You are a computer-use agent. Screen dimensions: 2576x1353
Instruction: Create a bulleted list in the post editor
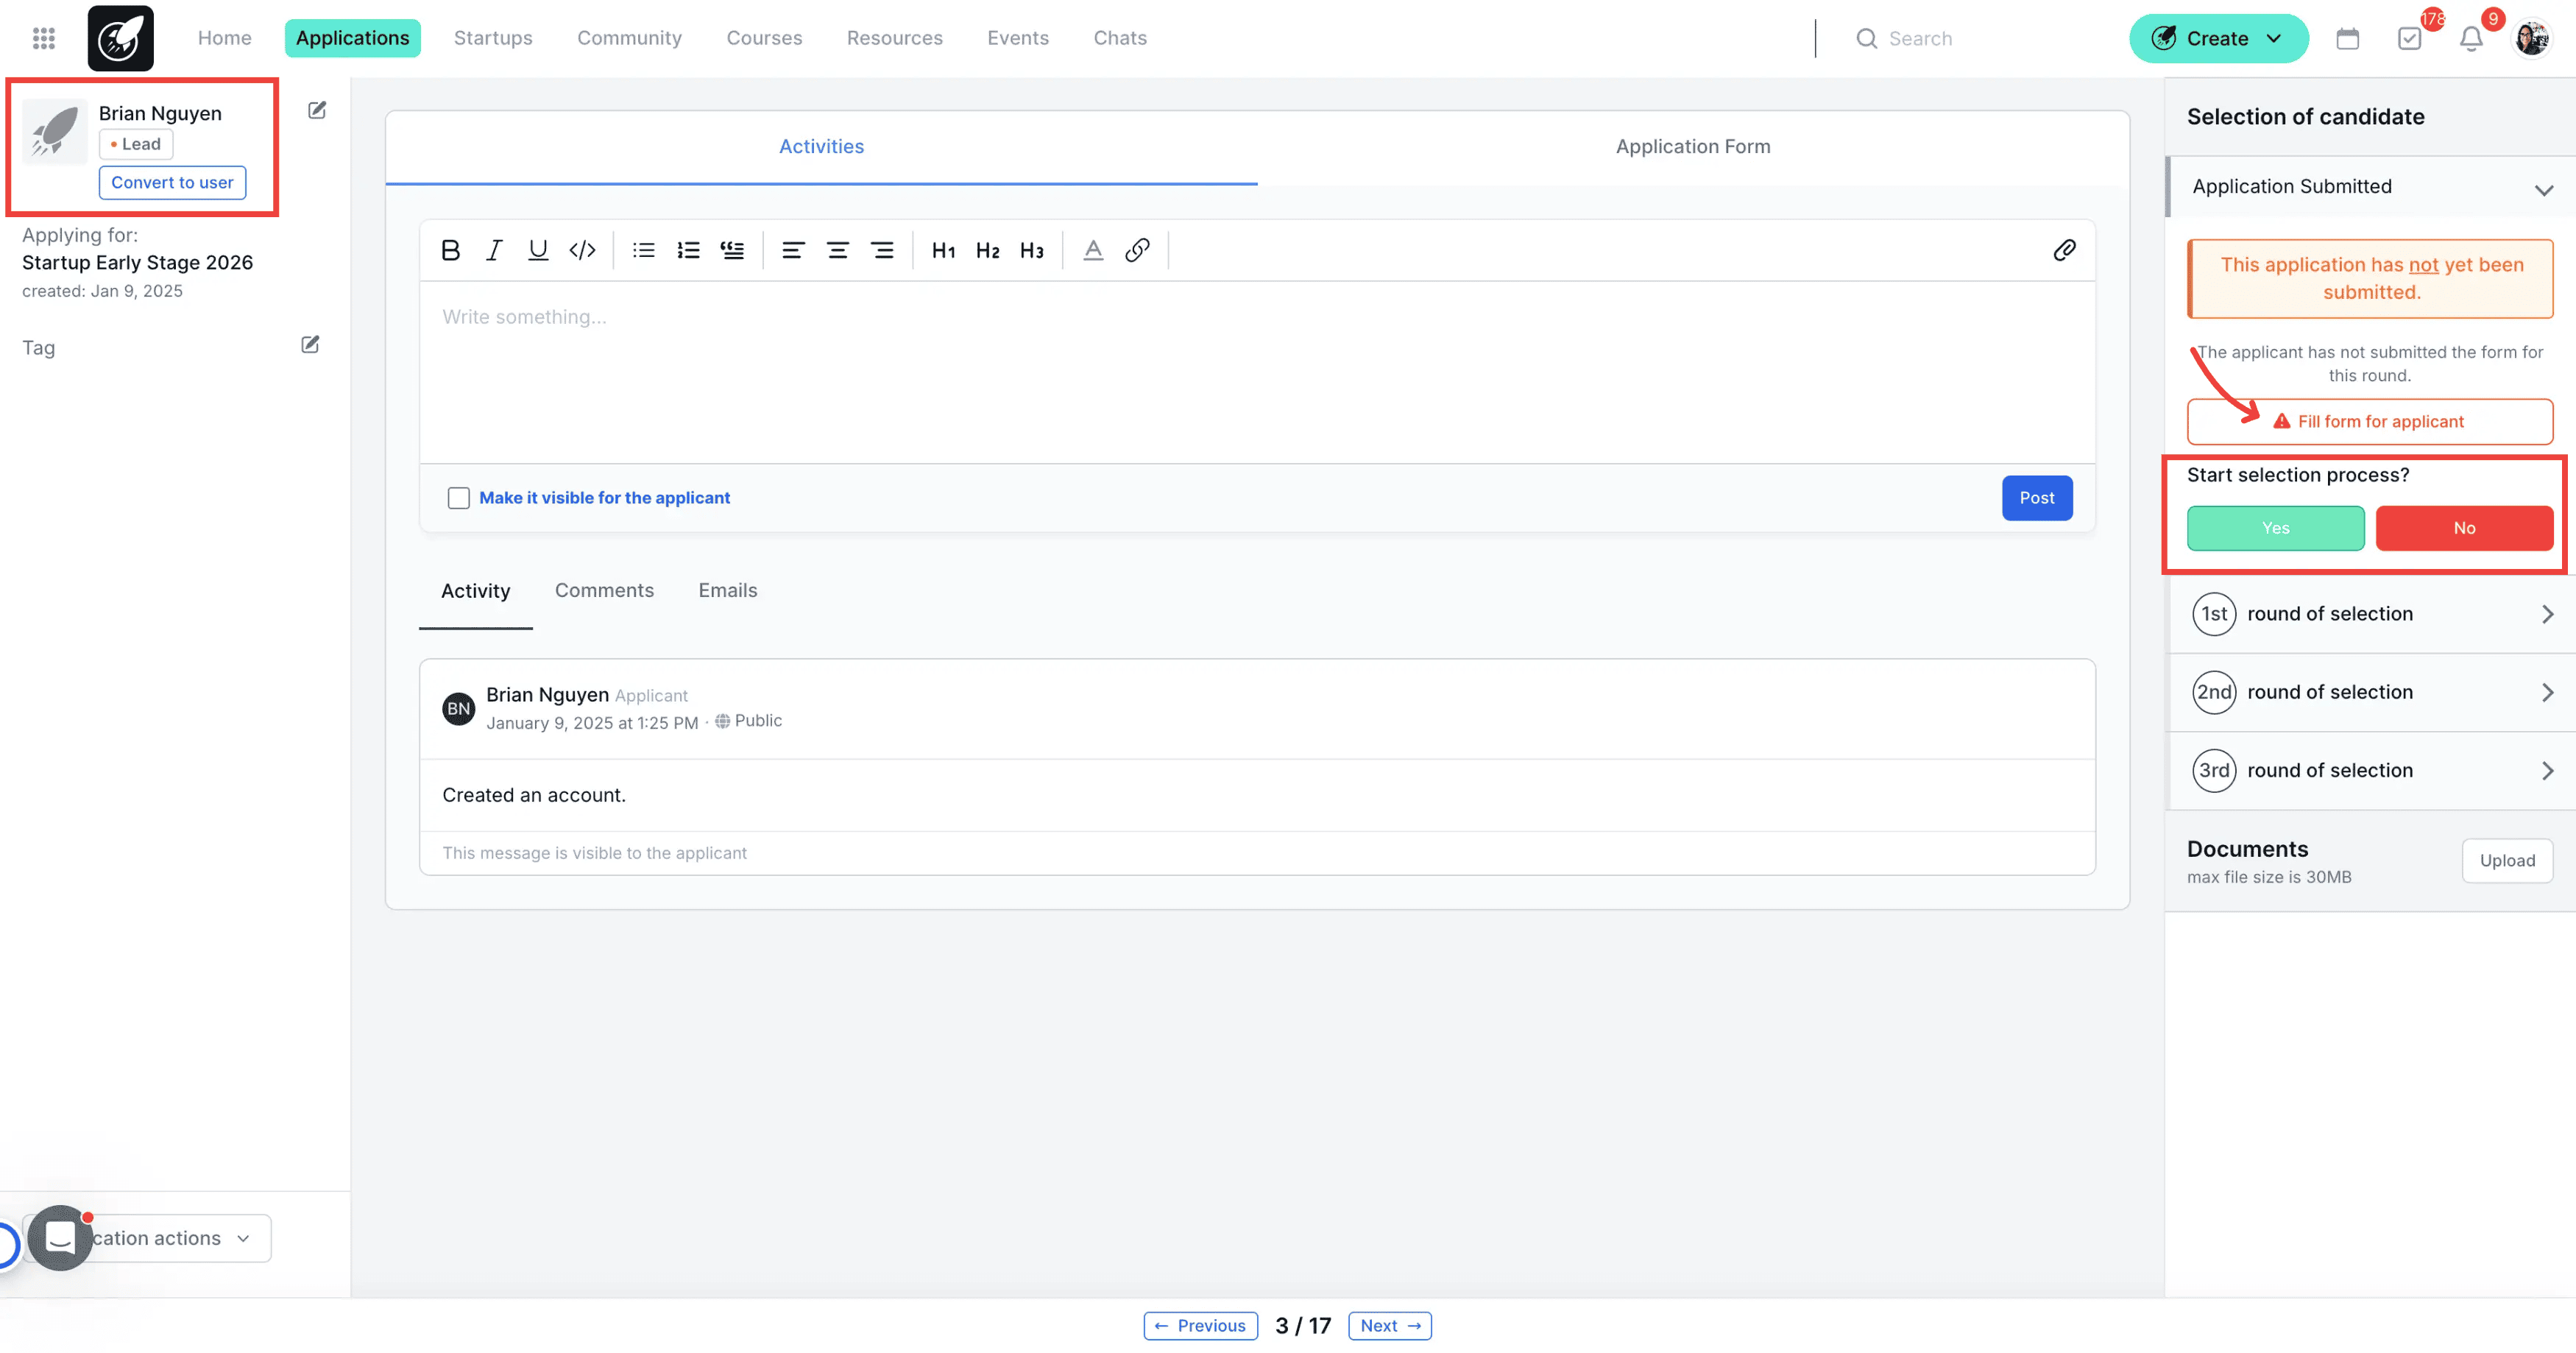coord(643,250)
